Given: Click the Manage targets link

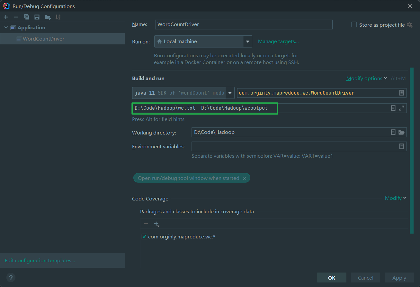Looking at the screenshot, I should tap(278, 42).
